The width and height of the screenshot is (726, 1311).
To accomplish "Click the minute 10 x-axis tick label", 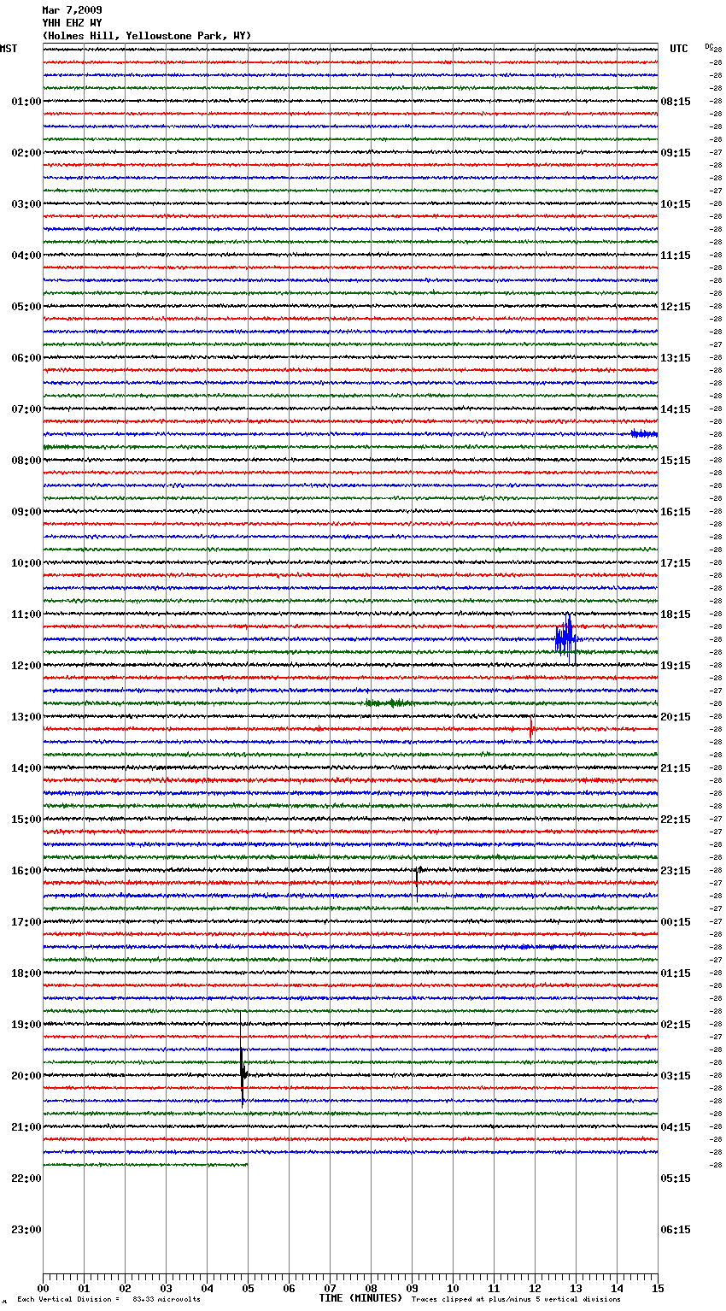I will [x=453, y=1289].
